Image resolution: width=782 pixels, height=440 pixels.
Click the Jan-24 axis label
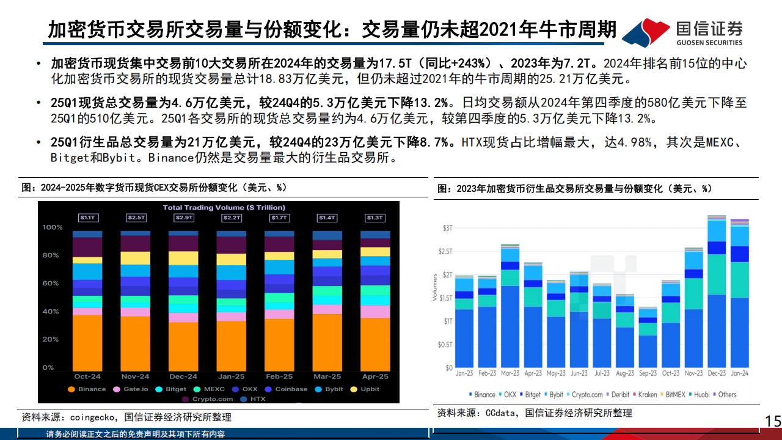(x=739, y=373)
